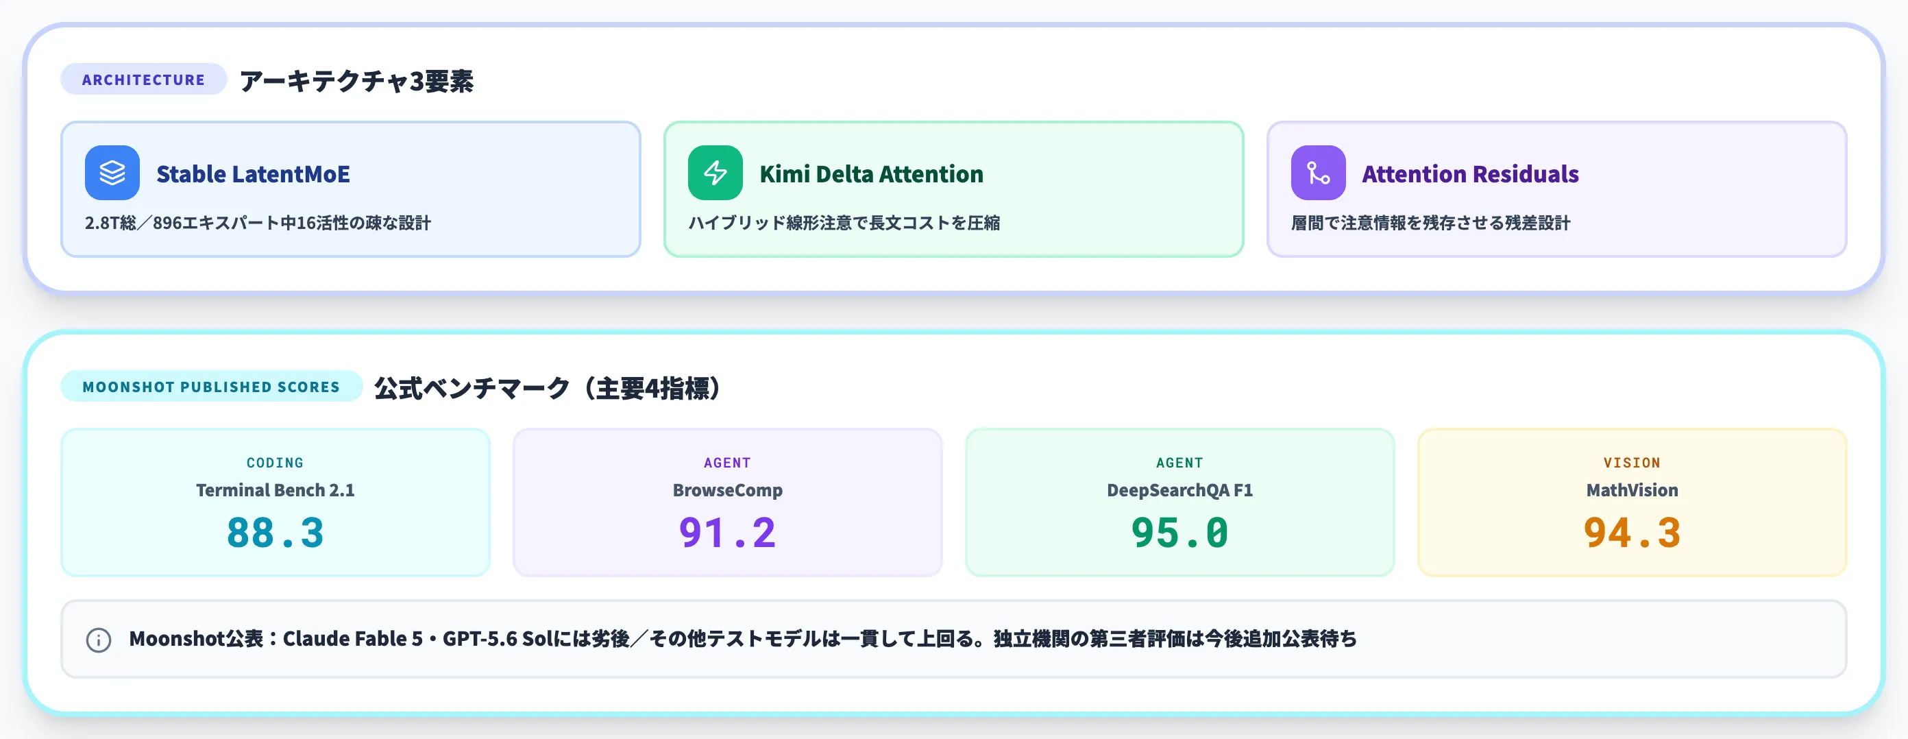
Task: Click the info circle icon beside Moonshot note
Action: pos(99,640)
